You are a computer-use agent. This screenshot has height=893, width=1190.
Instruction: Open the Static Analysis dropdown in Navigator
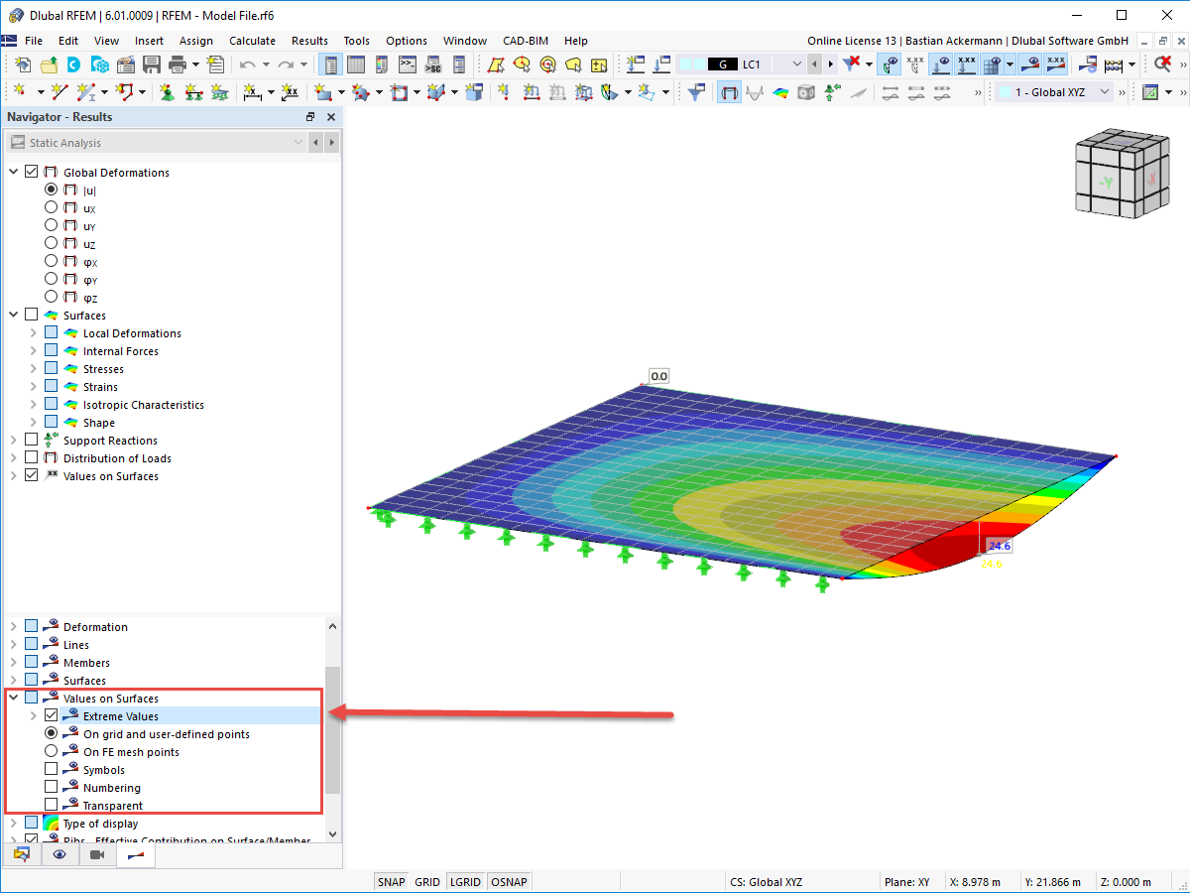(x=298, y=142)
